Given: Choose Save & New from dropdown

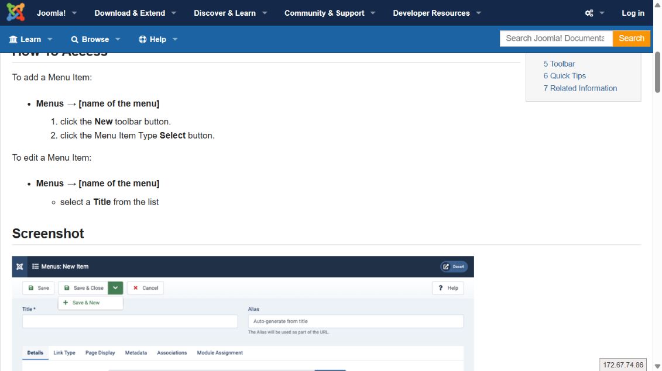Looking at the screenshot, I should point(90,303).
